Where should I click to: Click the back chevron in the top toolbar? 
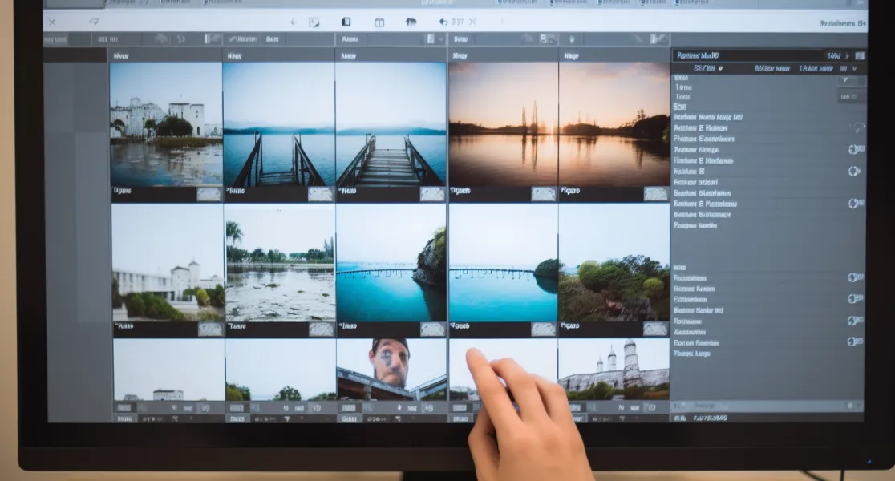293,22
